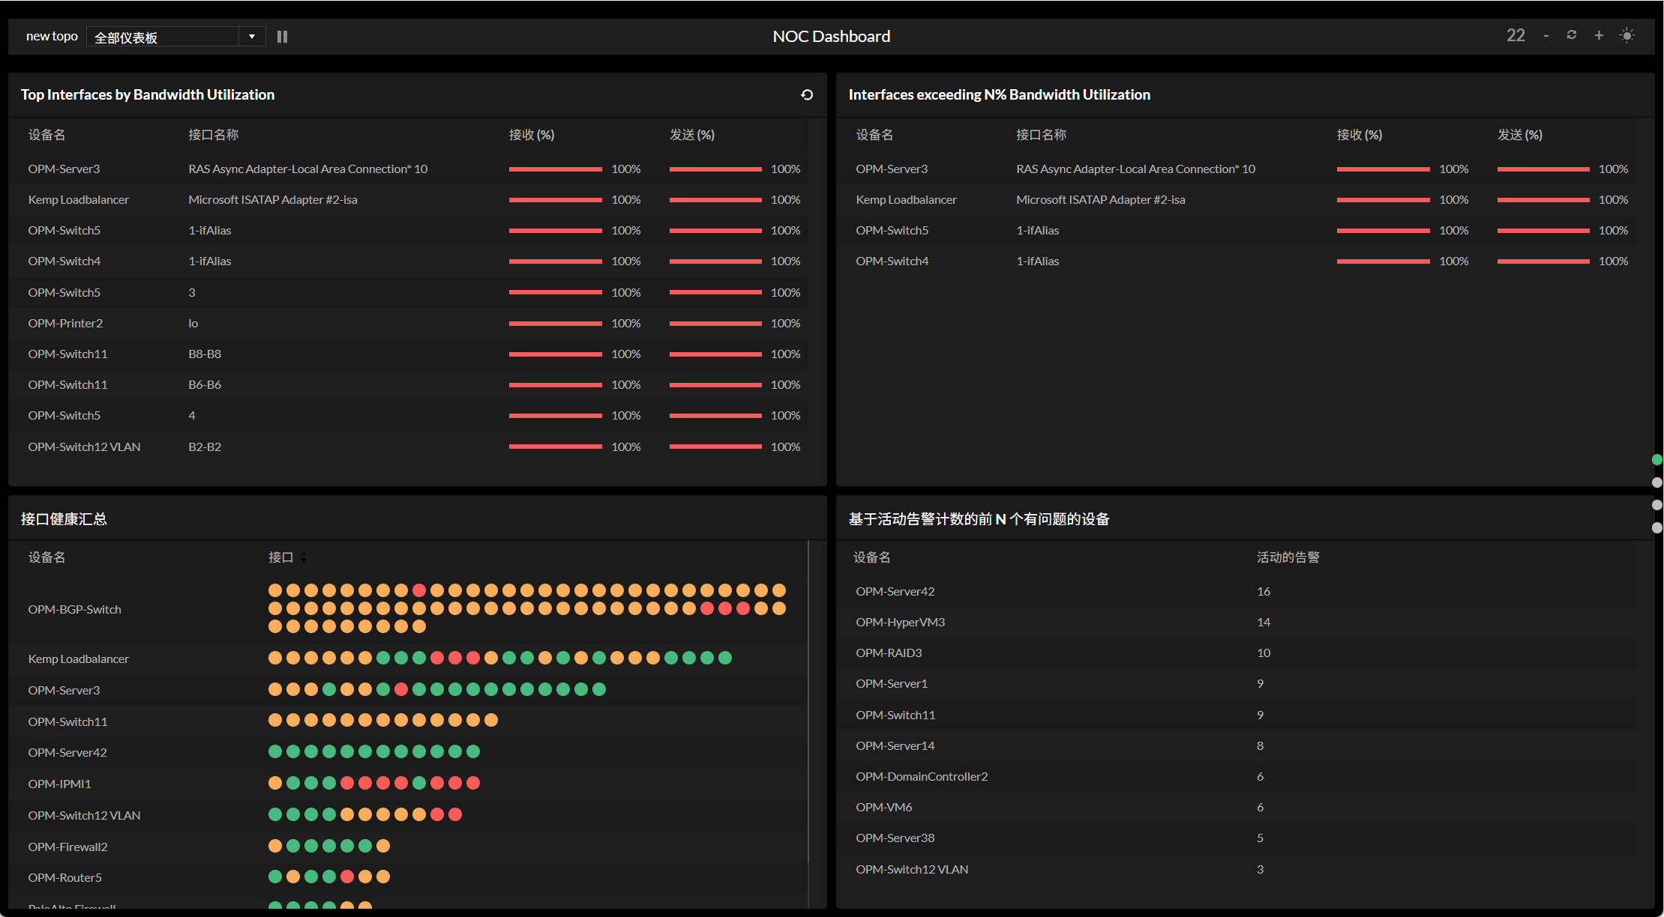This screenshot has width=1664, height=917.
Task: Click the refresh icon in the top bar
Action: pyautogui.click(x=1572, y=35)
